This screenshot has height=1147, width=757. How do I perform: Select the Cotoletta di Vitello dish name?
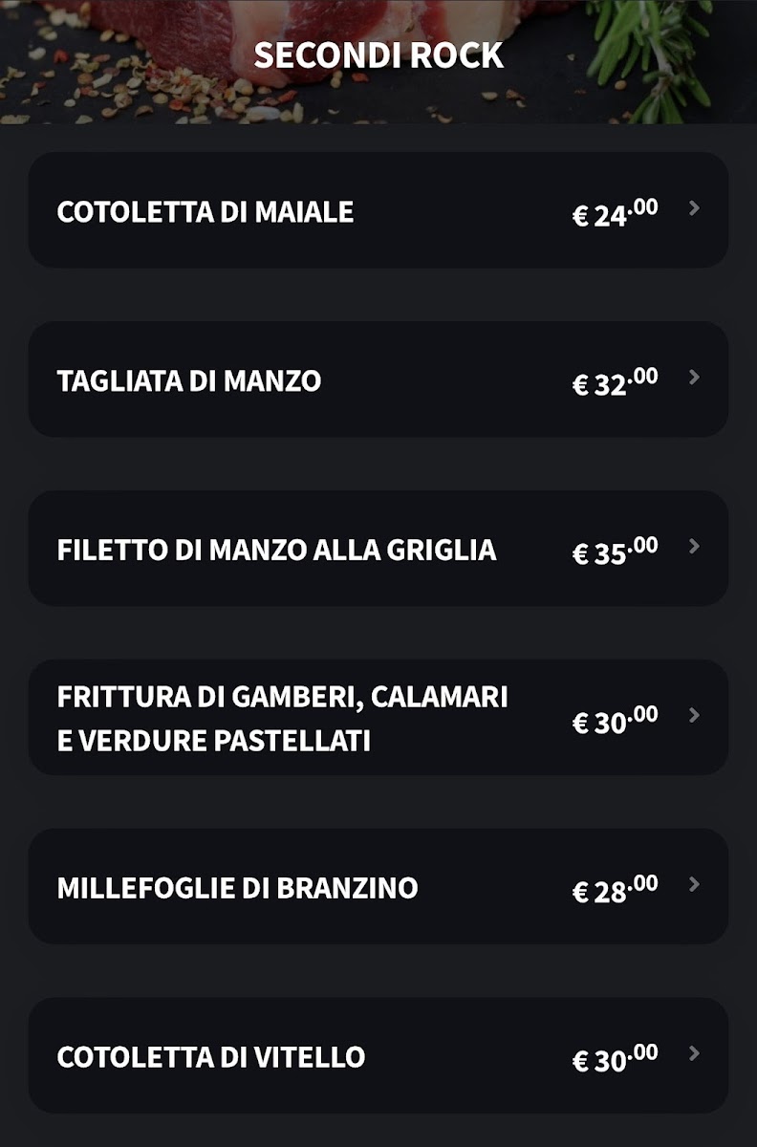pyautogui.click(x=211, y=1057)
